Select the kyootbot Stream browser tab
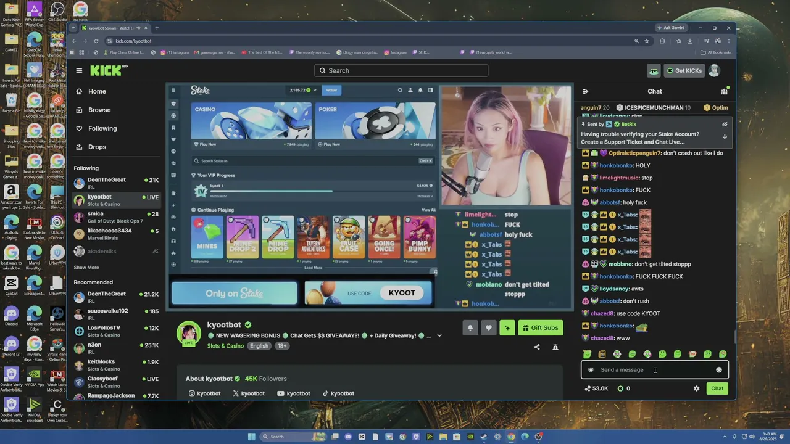 point(115,28)
